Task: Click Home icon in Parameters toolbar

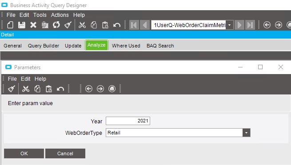Action: click(x=112, y=89)
